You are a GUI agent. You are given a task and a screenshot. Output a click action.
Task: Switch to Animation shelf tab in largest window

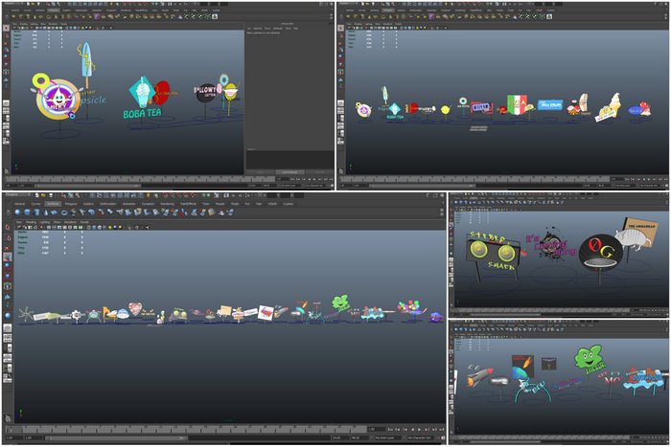(x=129, y=204)
